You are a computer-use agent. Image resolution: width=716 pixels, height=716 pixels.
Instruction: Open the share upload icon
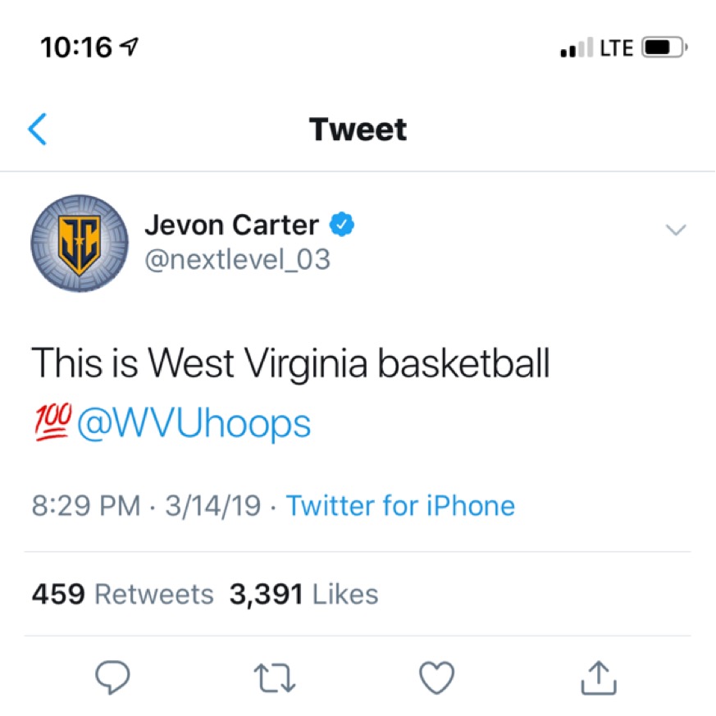pyautogui.click(x=599, y=677)
